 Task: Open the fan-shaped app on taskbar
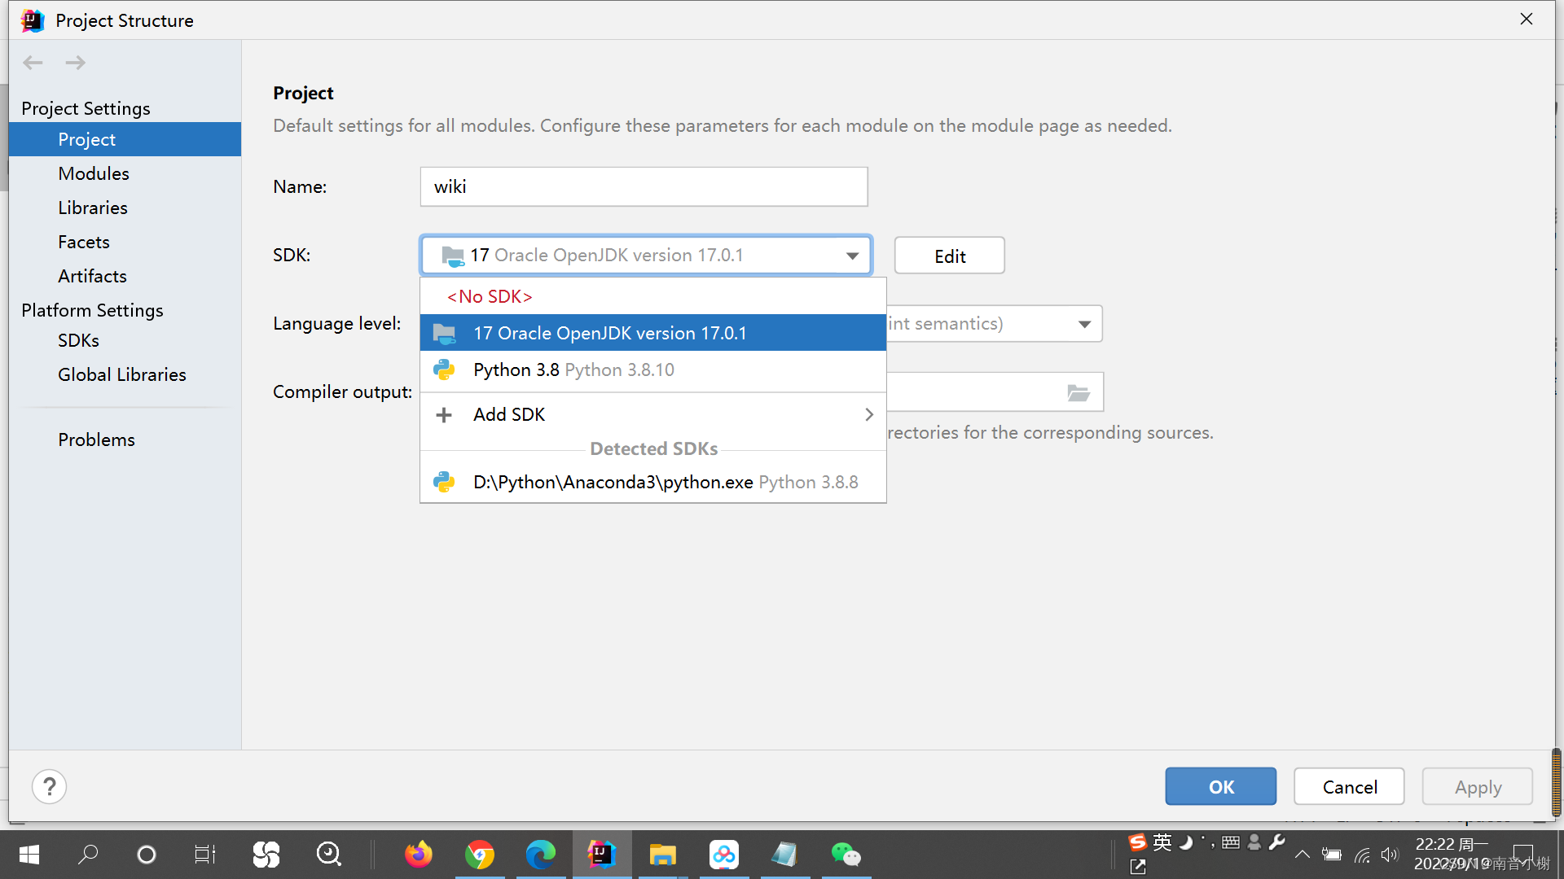(x=266, y=855)
